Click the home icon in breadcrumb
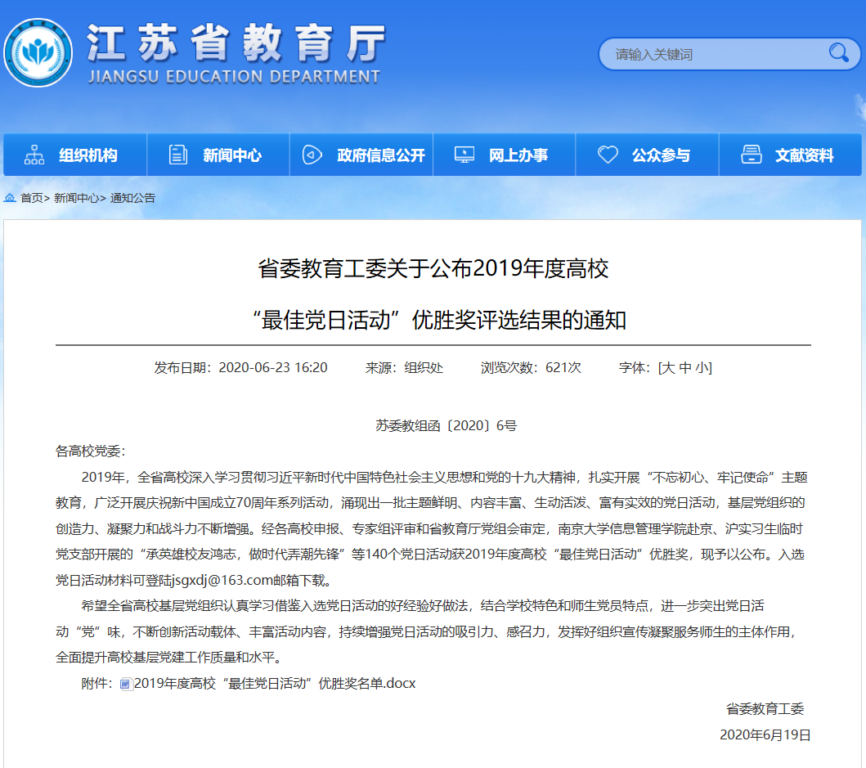Screen dimensions: 866x768 coord(10,198)
